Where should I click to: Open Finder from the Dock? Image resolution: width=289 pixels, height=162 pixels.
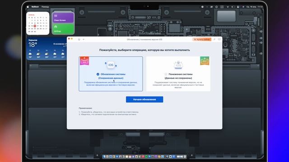pyautogui.click(x=104, y=157)
